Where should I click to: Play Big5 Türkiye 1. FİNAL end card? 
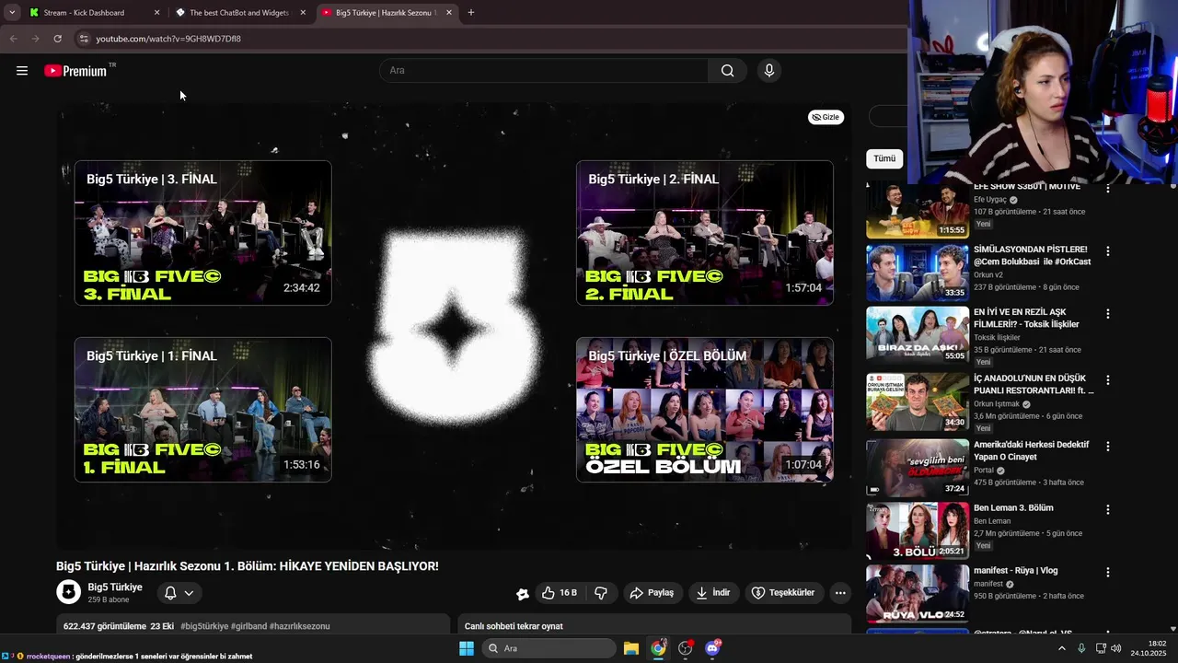point(202,410)
